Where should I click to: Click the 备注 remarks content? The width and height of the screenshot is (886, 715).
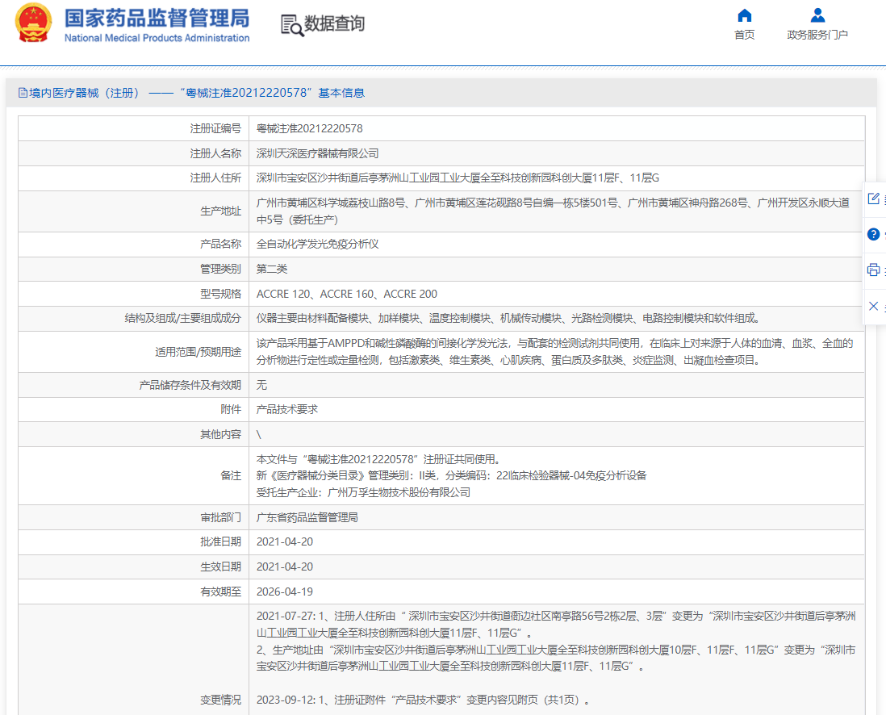point(452,476)
